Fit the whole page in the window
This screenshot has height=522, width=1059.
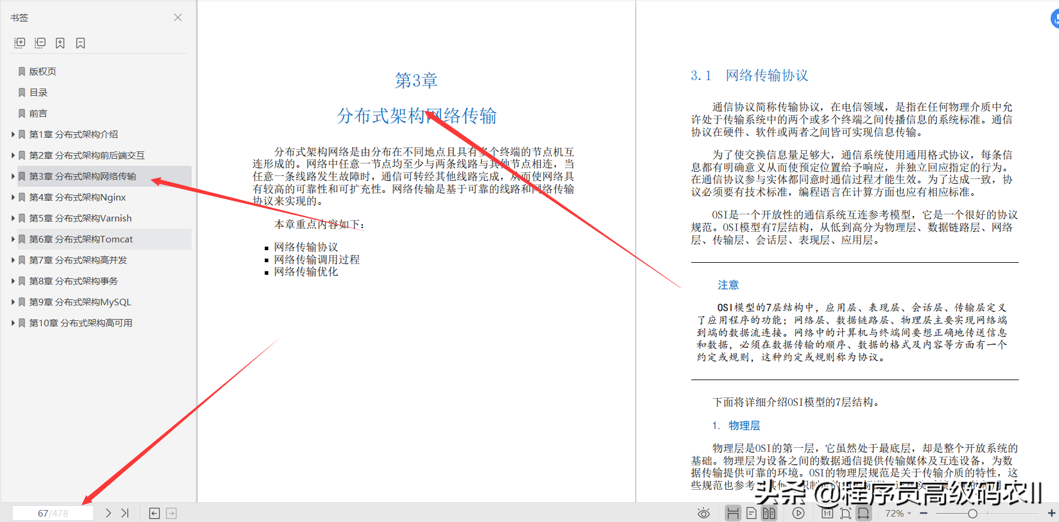(845, 513)
